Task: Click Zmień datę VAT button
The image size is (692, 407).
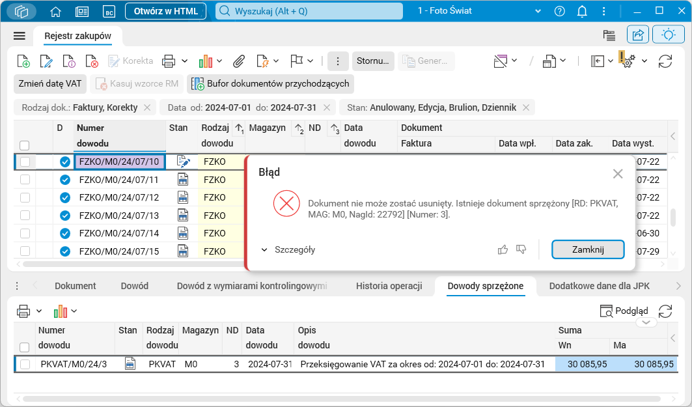Action: point(50,84)
